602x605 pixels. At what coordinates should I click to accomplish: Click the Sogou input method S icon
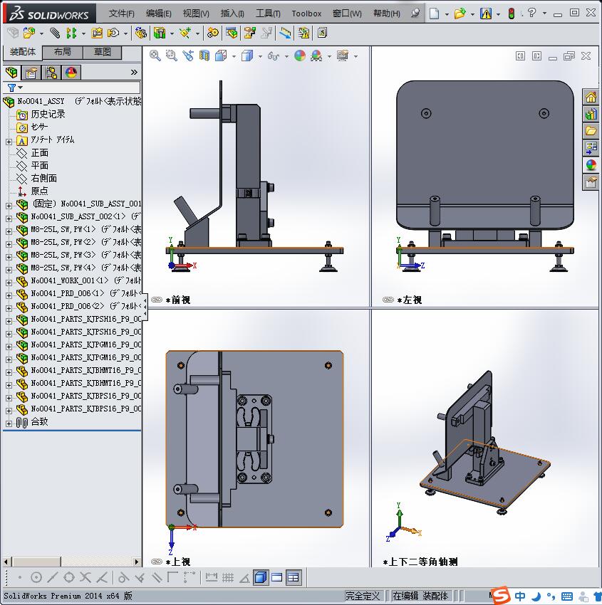[502, 595]
